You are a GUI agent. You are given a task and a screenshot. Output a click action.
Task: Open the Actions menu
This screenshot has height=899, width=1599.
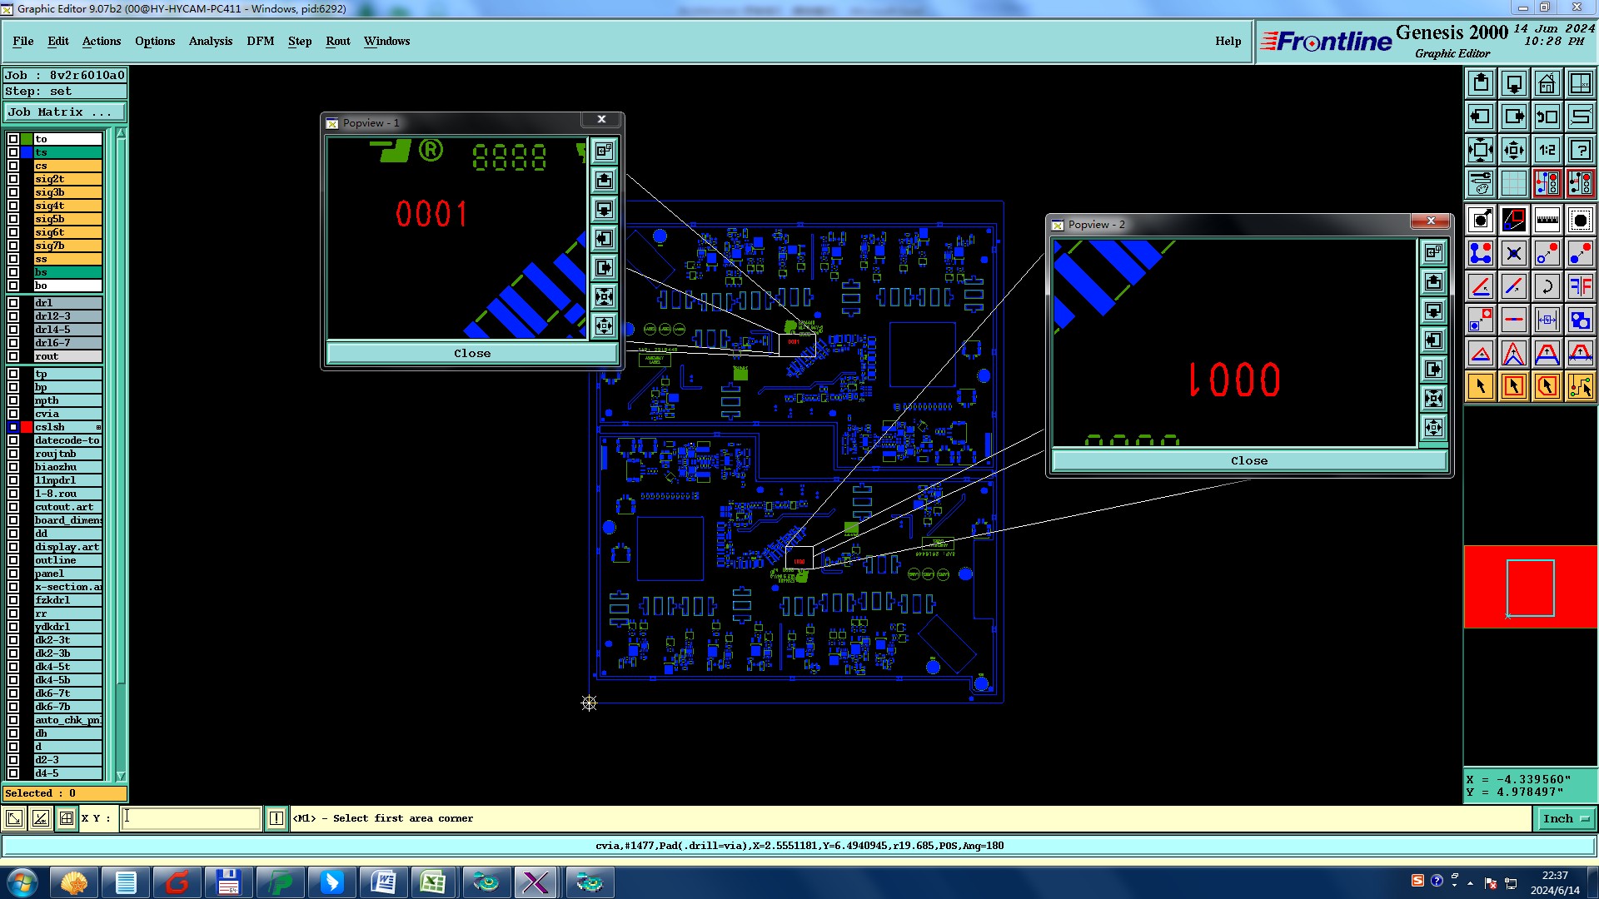click(x=102, y=41)
